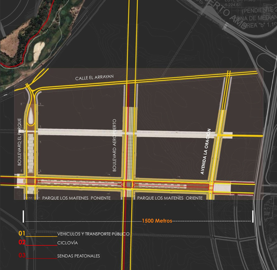The width and height of the screenshot is (277, 270).
Task: Click the PARQUE LOS MAITENES PONIENTE label
Action: click(x=76, y=198)
